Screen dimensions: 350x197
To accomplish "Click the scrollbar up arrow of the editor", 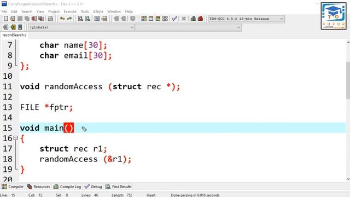I will click(x=348, y=42).
